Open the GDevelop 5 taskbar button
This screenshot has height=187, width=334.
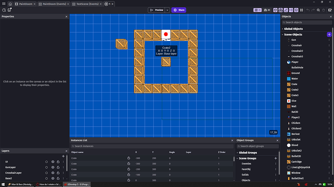pos(77,185)
